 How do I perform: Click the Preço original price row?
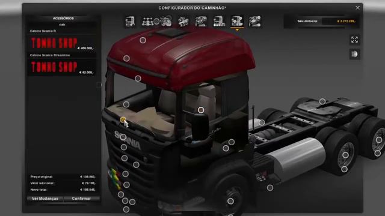click(63, 176)
